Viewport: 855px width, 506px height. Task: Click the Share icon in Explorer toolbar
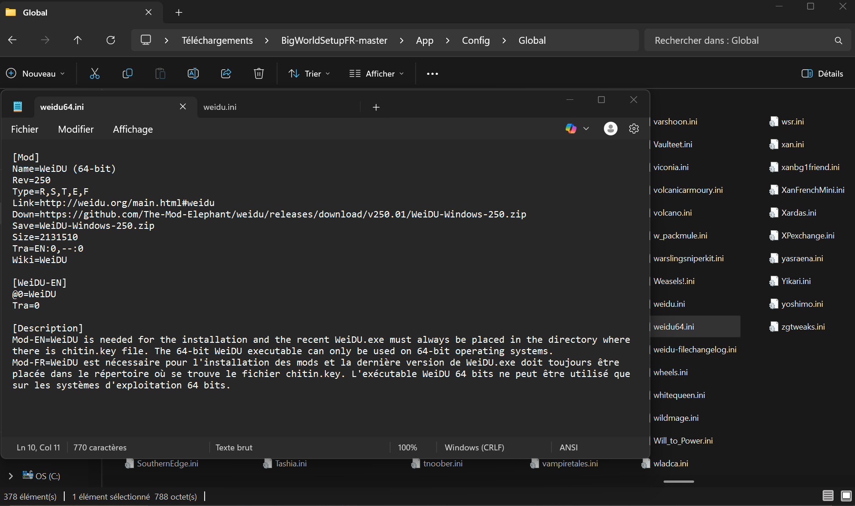[226, 73]
